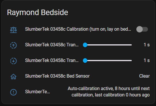Click the Auto-calibration active status text
Screen dimensions: 156x106
pyautogui.click(x=109, y=92)
